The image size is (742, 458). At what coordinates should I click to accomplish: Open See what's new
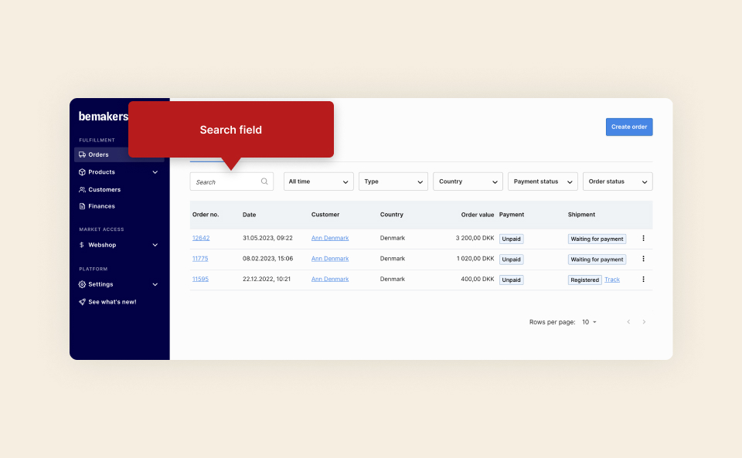[x=112, y=302]
